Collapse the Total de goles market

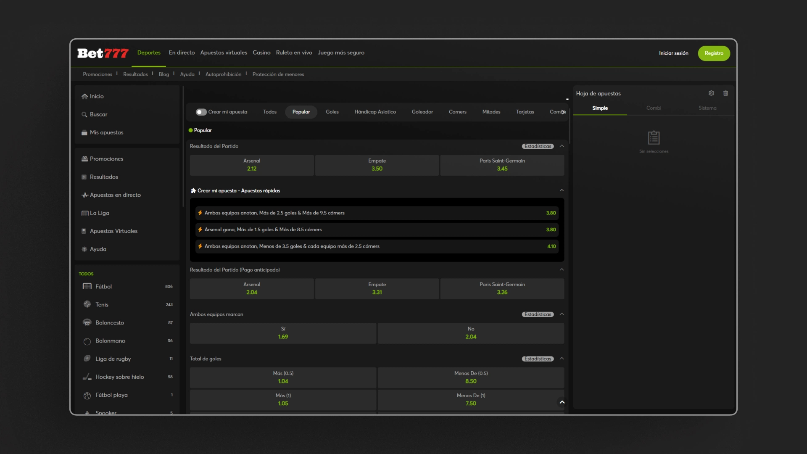click(x=562, y=359)
